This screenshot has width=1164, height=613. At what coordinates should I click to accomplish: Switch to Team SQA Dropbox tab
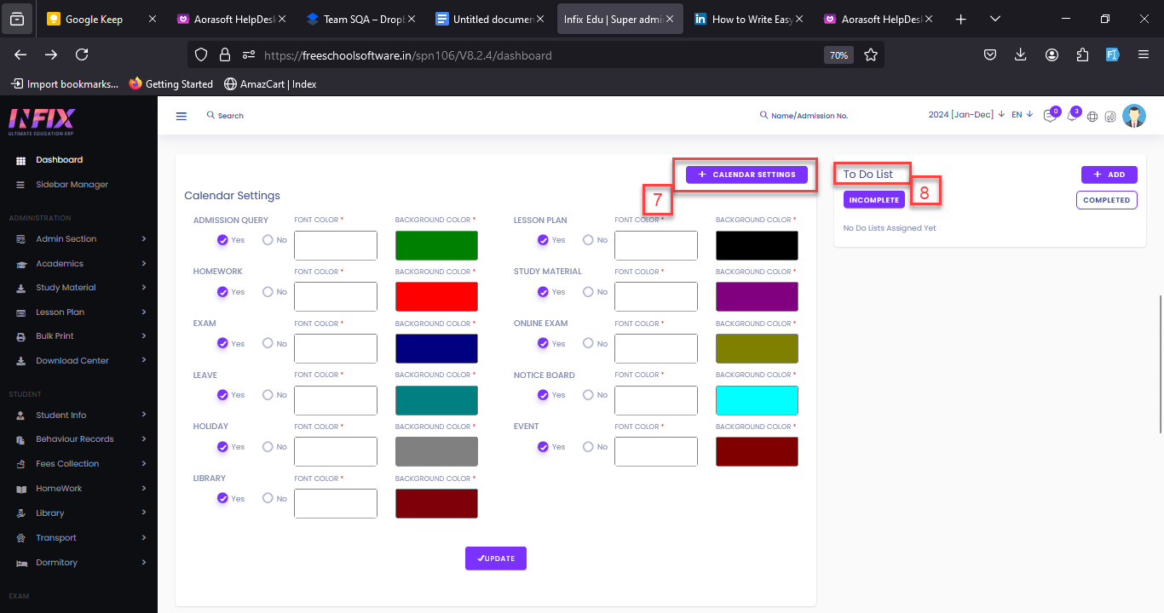click(x=360, y=19)
